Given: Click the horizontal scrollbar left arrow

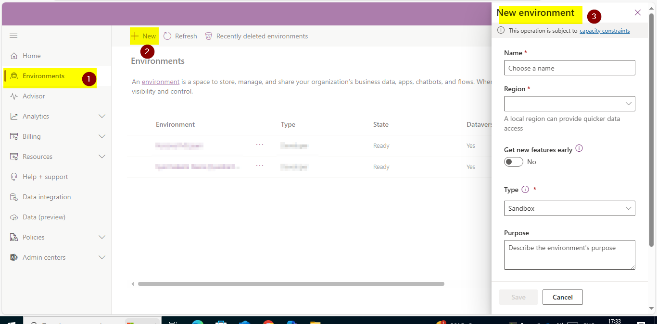Looking at the screenshot, I should 133,284.
